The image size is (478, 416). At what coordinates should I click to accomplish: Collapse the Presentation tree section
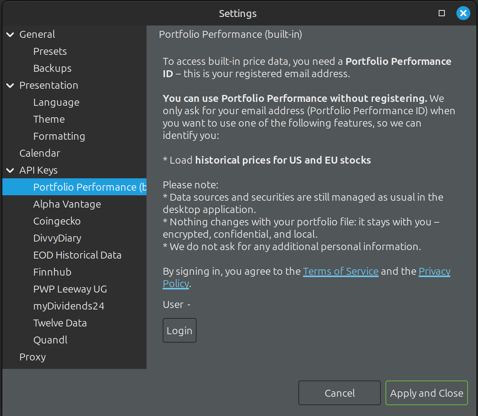pyautogui.click(x=10, y=86)
